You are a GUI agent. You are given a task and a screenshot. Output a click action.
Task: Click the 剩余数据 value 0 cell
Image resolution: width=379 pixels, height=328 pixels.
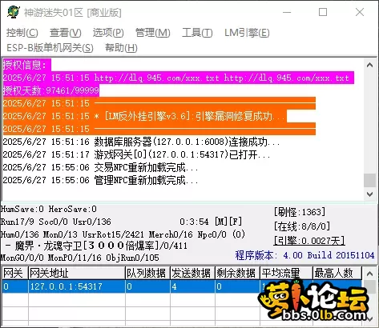(237, 286)
